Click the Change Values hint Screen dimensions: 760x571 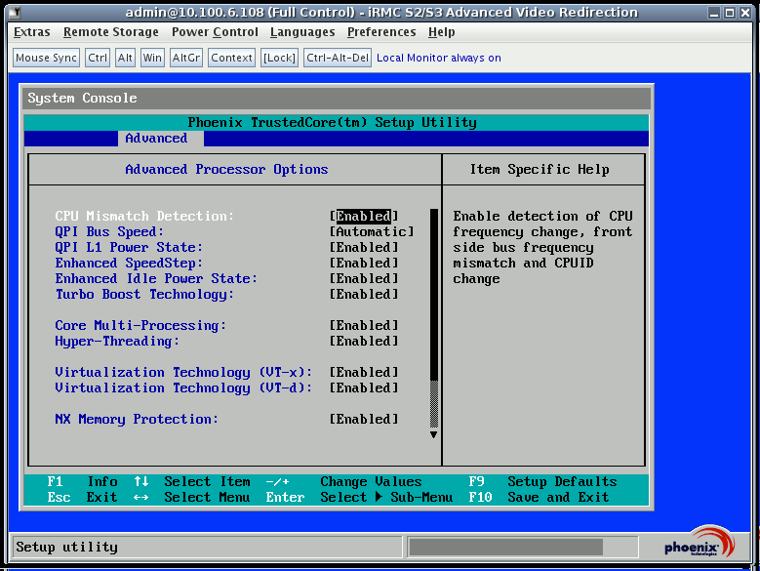pyautogui.click(x=371, y=481)
